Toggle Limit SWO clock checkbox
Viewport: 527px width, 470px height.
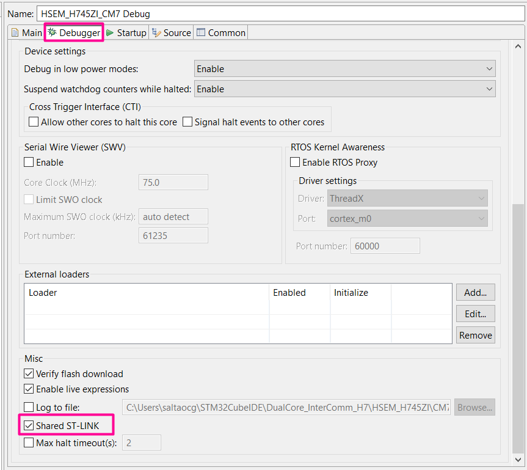coord(29,199)
